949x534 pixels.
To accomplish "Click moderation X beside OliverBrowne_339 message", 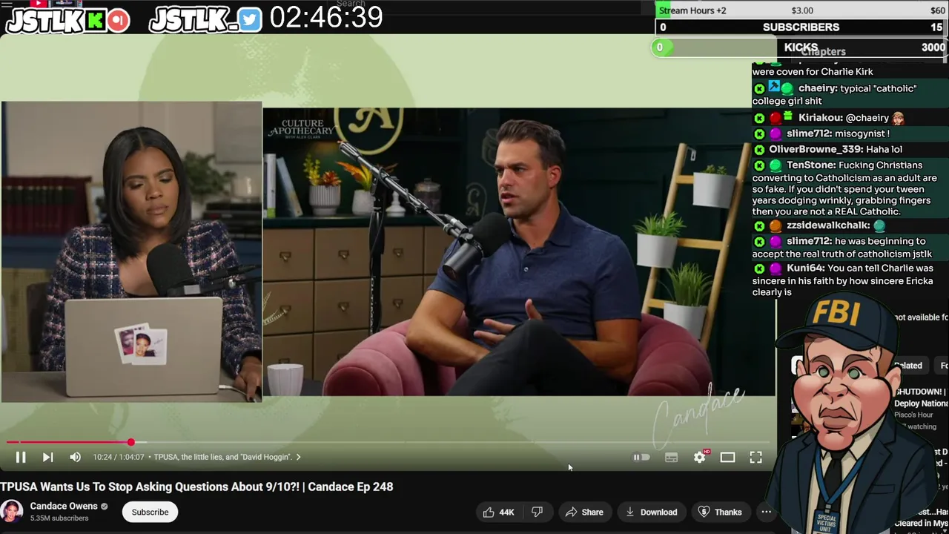I will click(x=759, y=150).
